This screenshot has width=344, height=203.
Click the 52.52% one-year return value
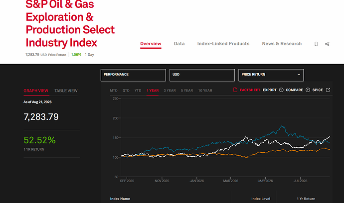40,140
